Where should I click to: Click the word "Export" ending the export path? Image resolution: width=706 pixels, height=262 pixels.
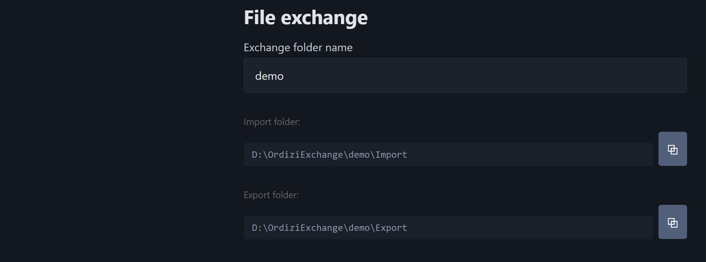391,228
